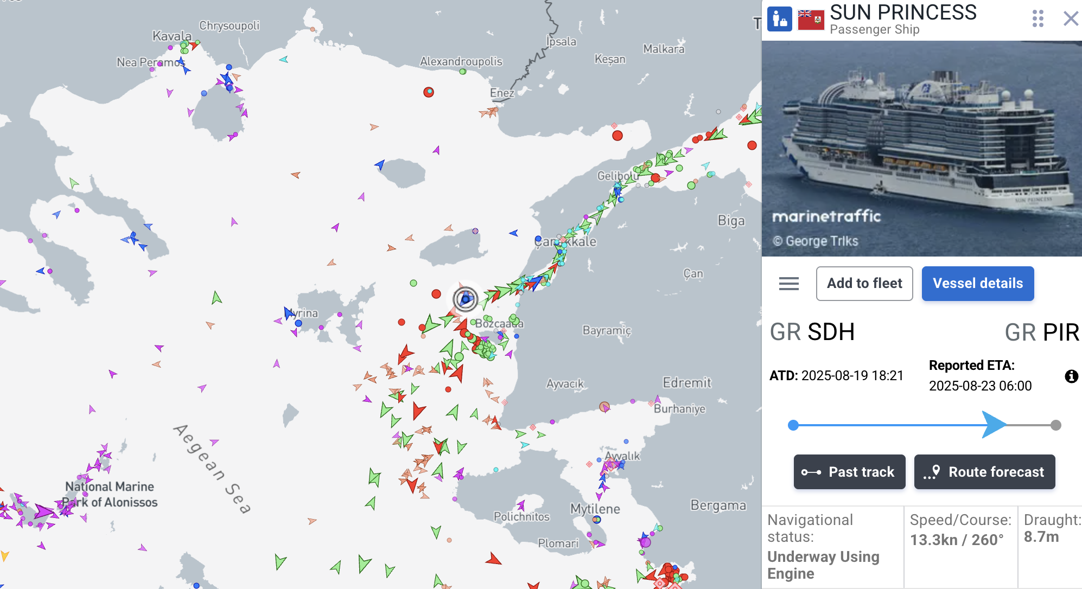Image resolution: width=1082 pixels, height=589 pixels.
Task: Click the Ayvalık map label
Action: coord(622,456)
